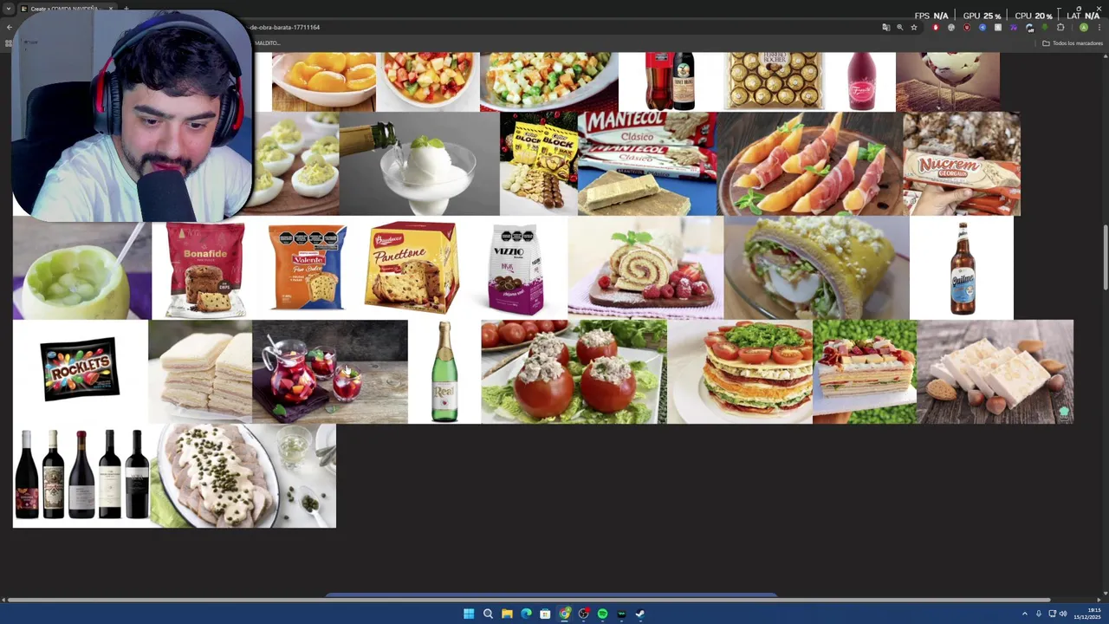1109x624 pixels.
Task: Select the melon with prosciutto image
Action: point(809,164)
